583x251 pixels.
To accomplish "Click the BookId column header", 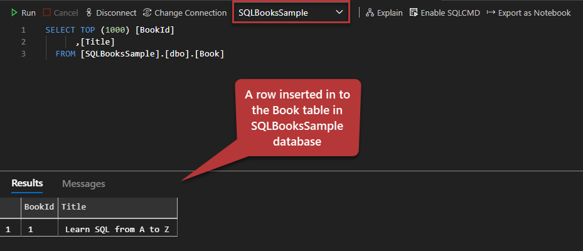I will tap(39, 206).
